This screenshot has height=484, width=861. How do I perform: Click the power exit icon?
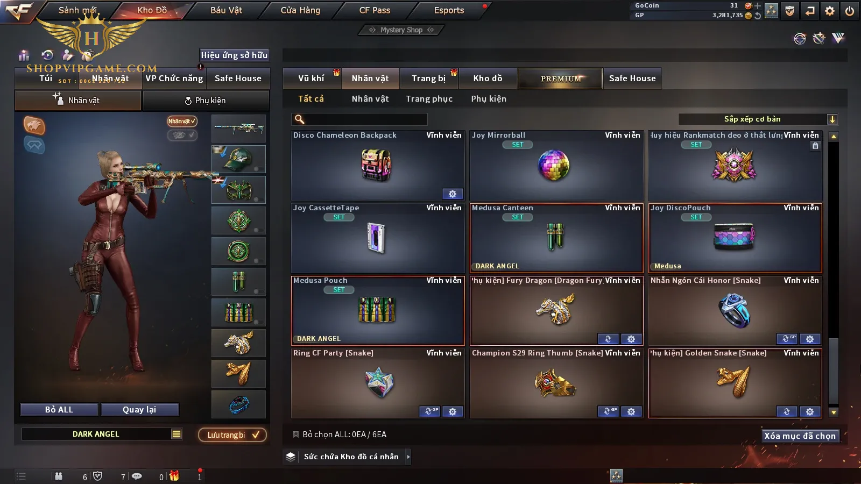tap(850, 11)
